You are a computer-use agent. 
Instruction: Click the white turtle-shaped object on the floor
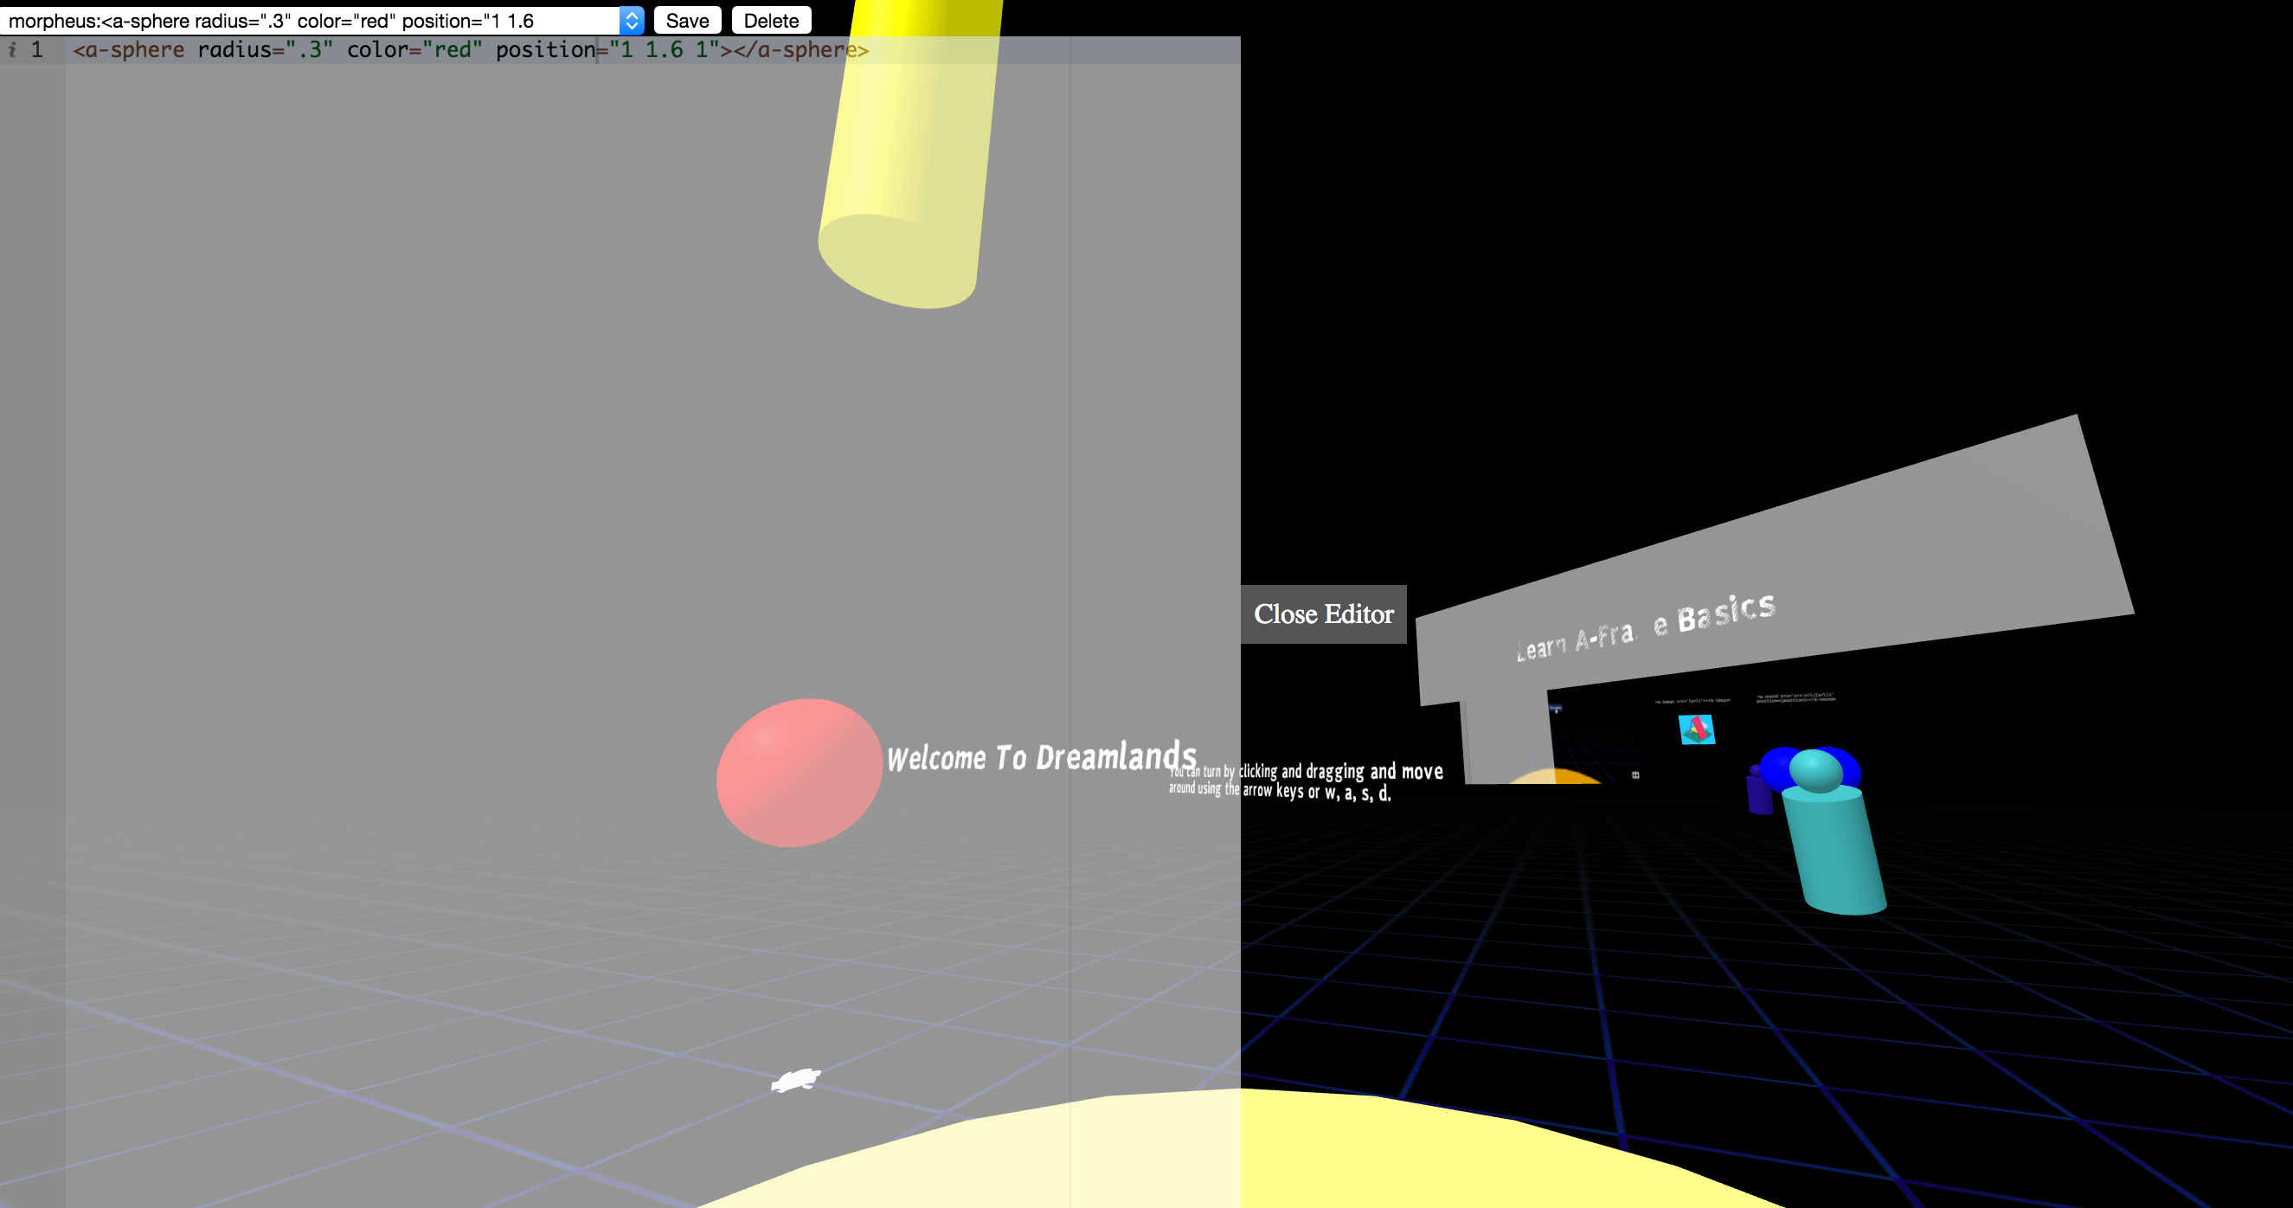[795, 1080]
